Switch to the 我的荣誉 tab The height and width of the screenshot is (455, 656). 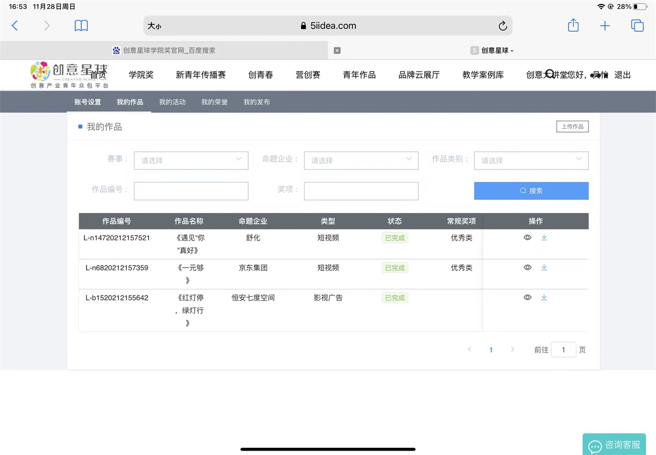(x=214, y=102)
